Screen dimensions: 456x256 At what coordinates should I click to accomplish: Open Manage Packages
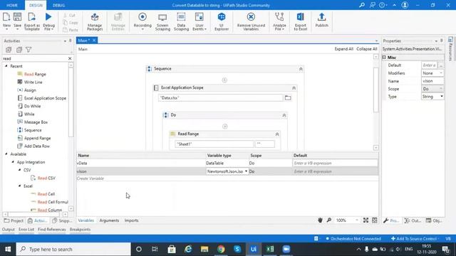coord(95,21)
